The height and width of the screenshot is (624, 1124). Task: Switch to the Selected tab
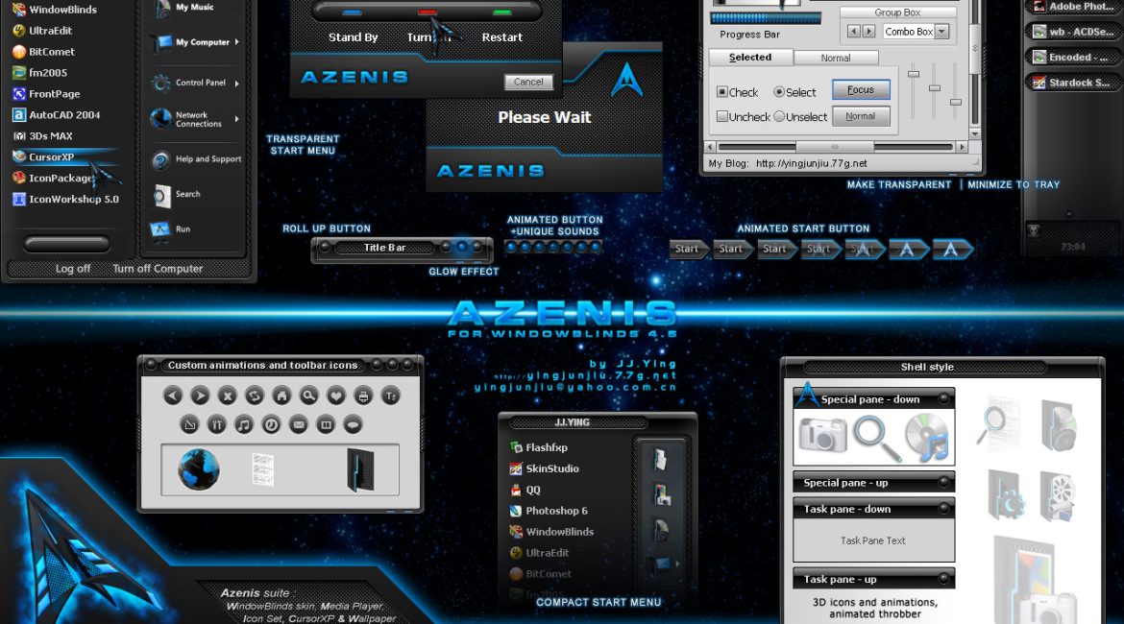[x=750, y=58]
